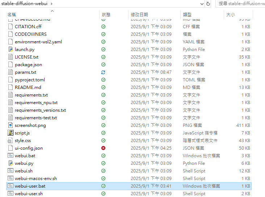Click the green synced status icon of launch.py
Image resolution: width=265 pixels, height=197 pixels.
point(103,50)
